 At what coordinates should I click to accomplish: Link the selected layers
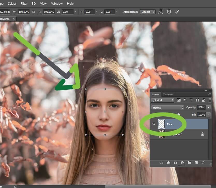tap(162, 163)
